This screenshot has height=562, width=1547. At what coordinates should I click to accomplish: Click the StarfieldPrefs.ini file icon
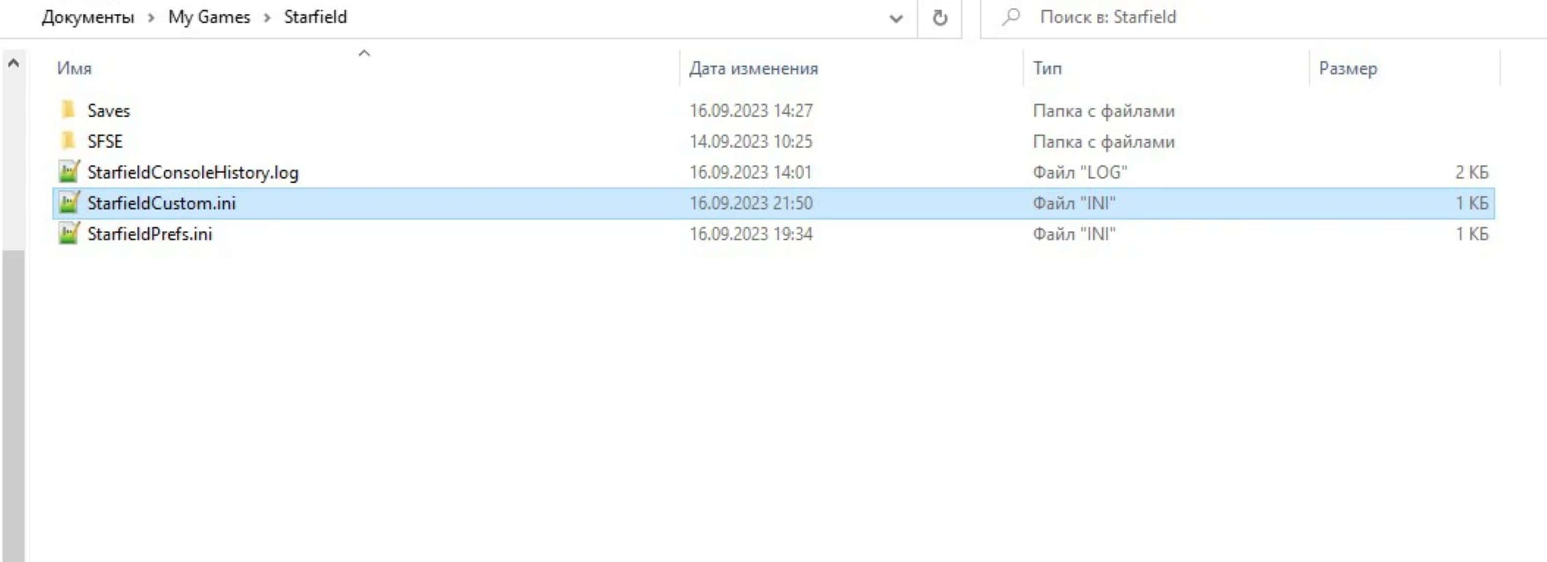69,234
